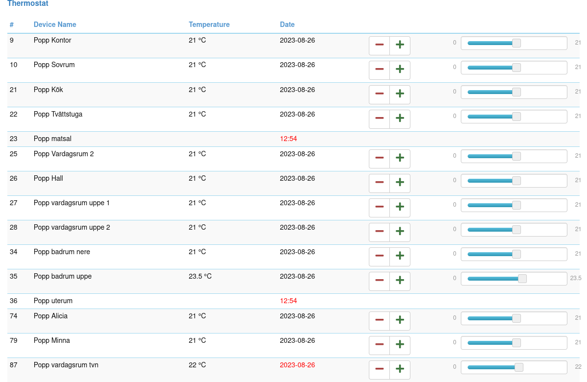Image resolution: width=587 pixels, height=382 pixels.
Task: Increase temperature for Popp Hall
Action: coord(400,183)
